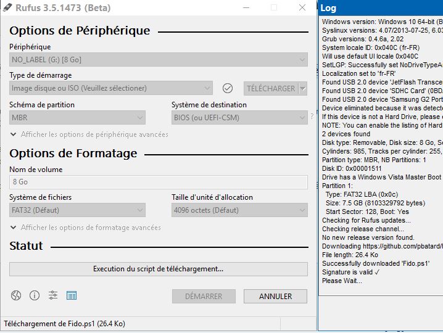Click the 'Options de Formatage' heading
443x333 pixels.
[73, 154]
